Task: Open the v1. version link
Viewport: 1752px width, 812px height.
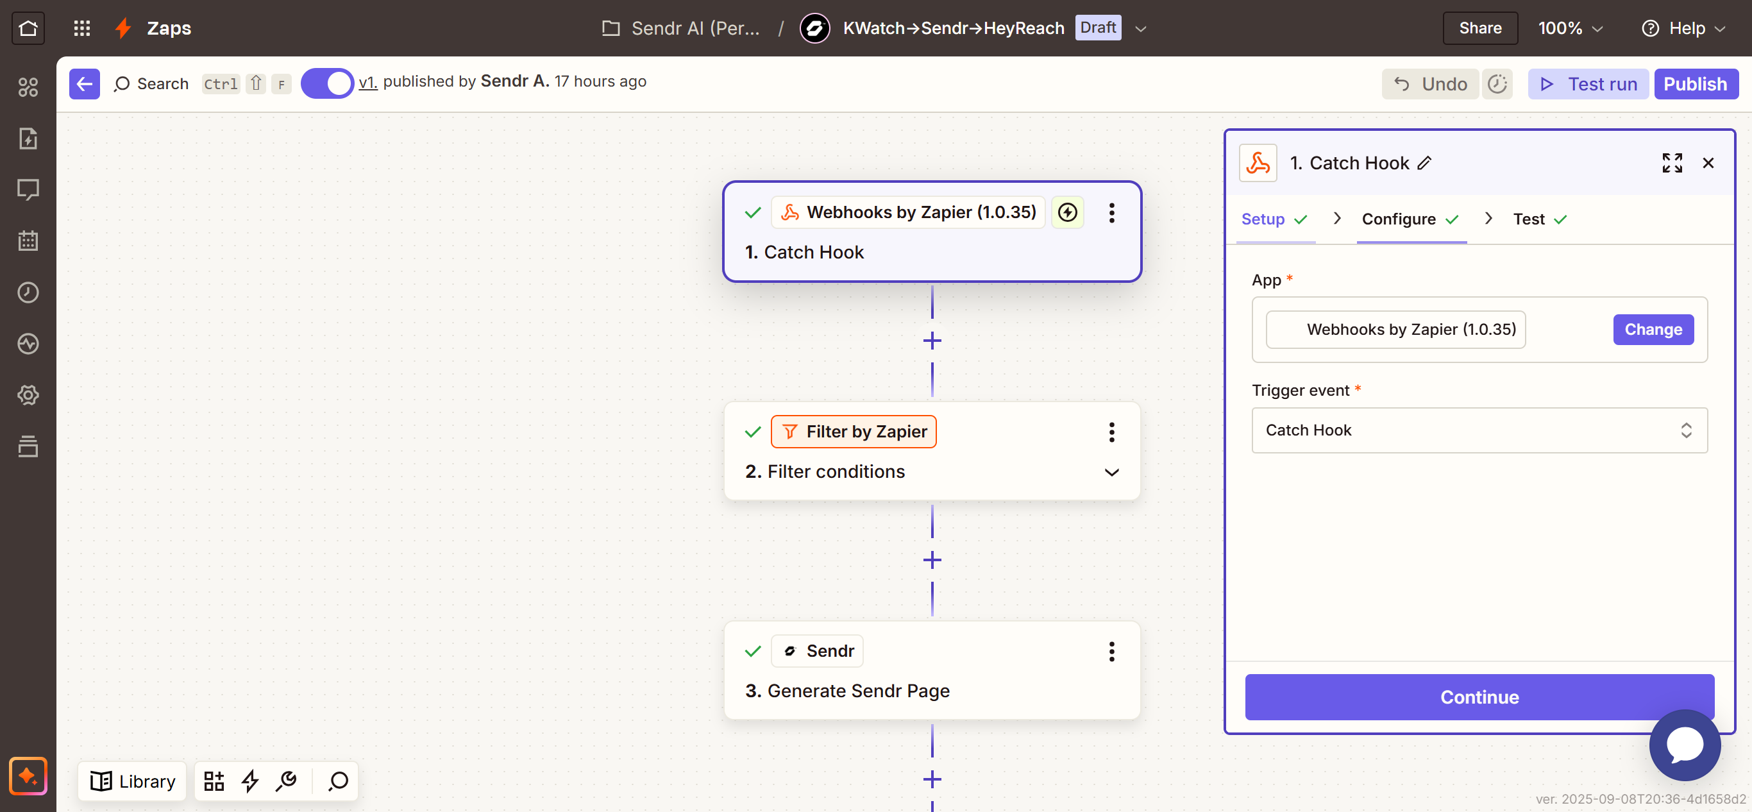Action: (367, 82)
